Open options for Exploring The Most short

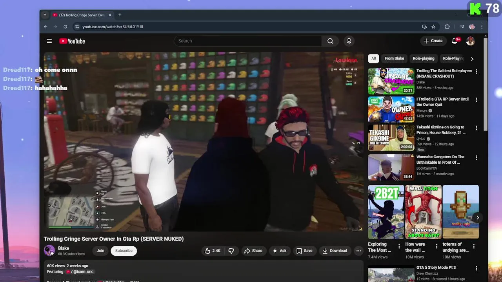399,246
